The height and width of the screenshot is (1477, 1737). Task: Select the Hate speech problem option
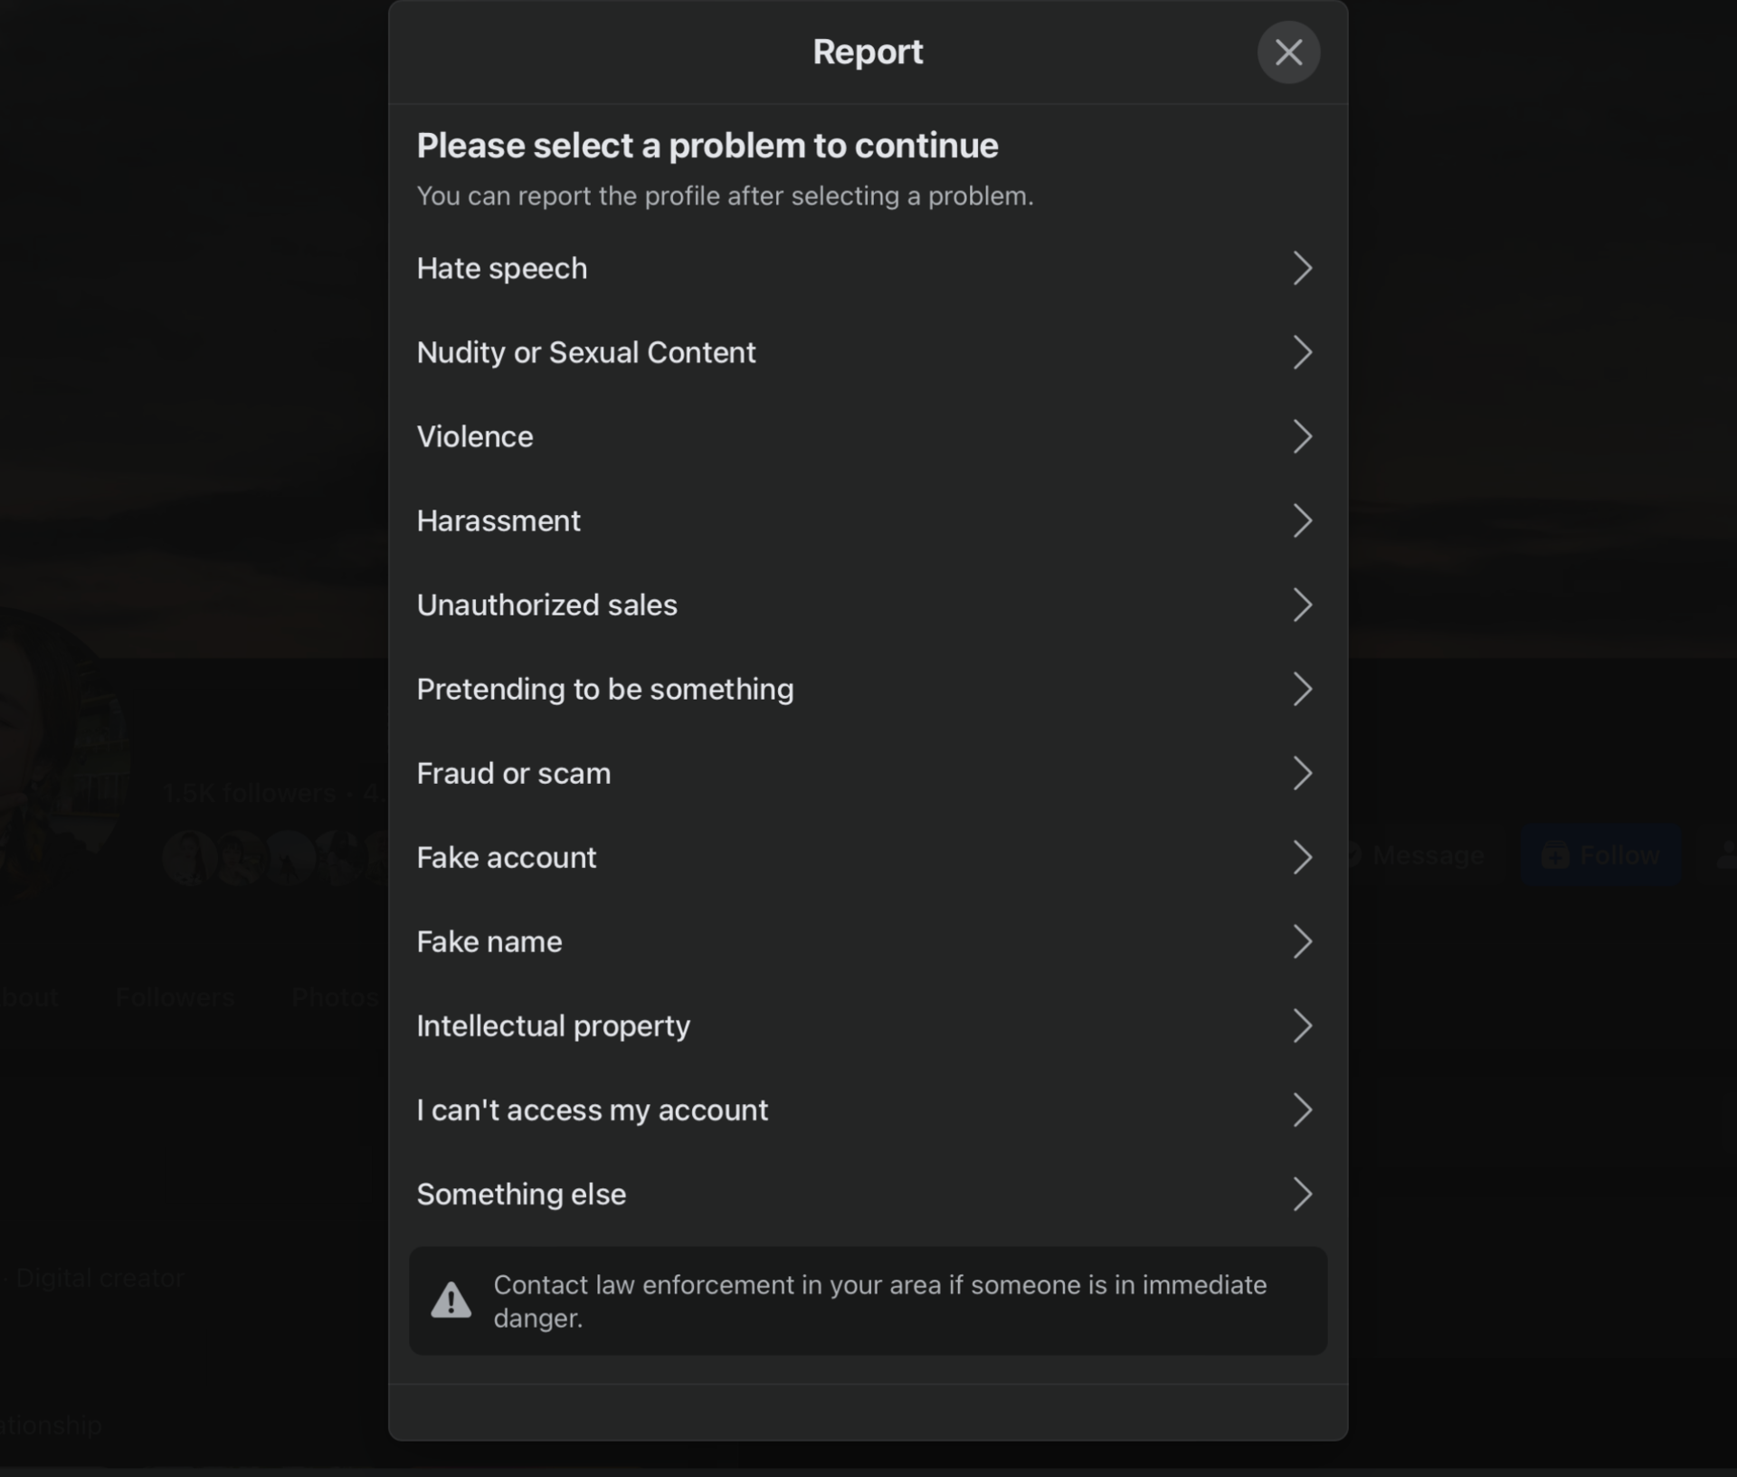502,269
